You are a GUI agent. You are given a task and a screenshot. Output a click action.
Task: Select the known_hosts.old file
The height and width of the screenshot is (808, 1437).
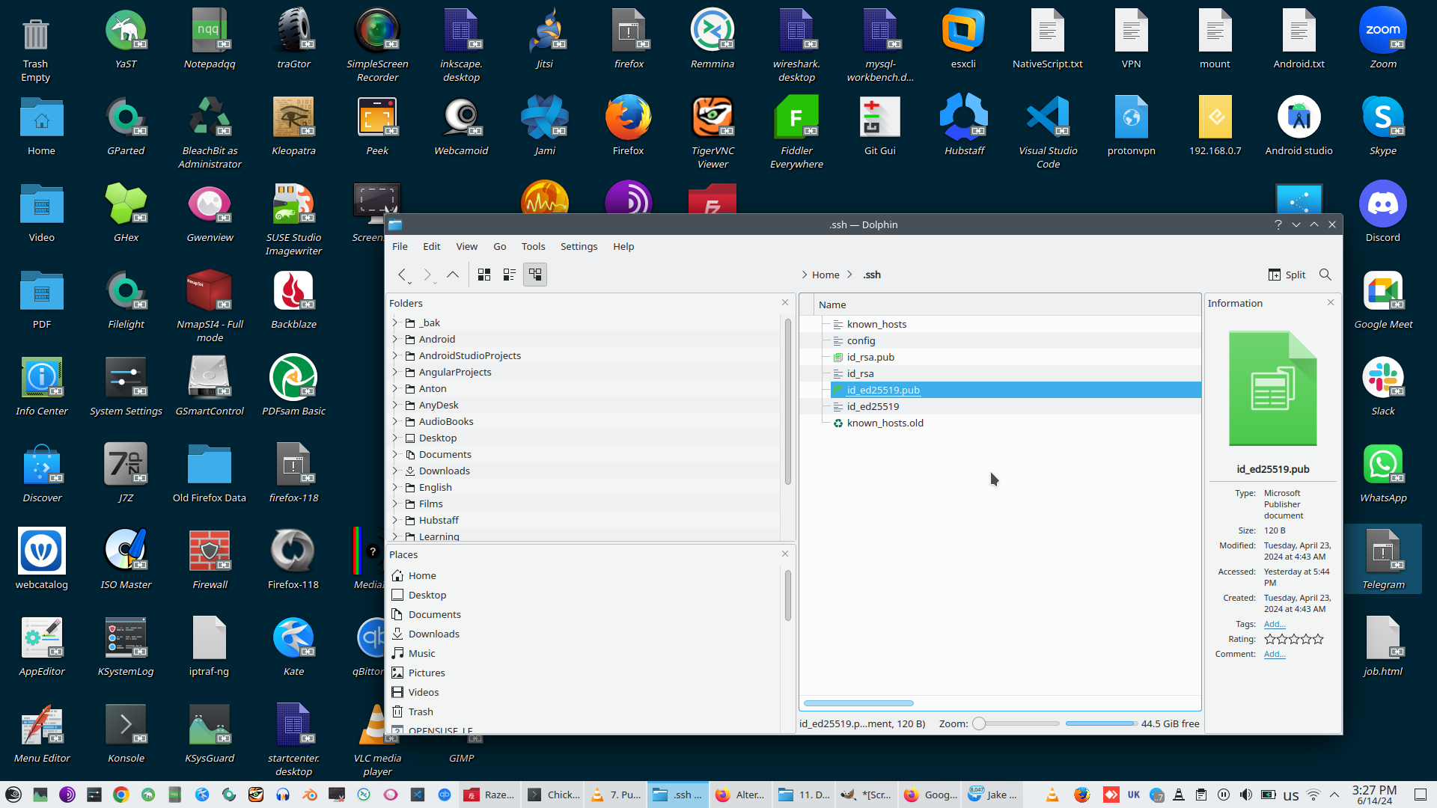point(885,423)
